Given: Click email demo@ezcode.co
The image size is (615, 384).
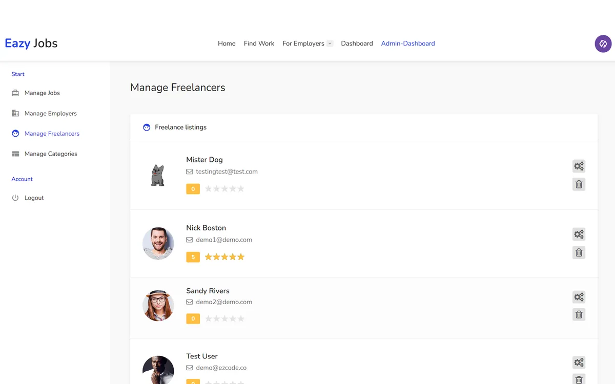Looking at the screenshot, I should tap(221, 368).
